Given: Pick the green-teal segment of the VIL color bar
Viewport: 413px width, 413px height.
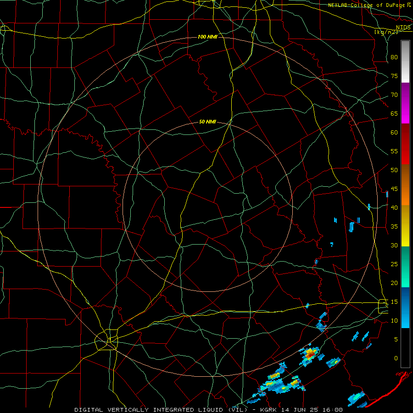Looking at the screenshot, I should click(x=405, y=267).
